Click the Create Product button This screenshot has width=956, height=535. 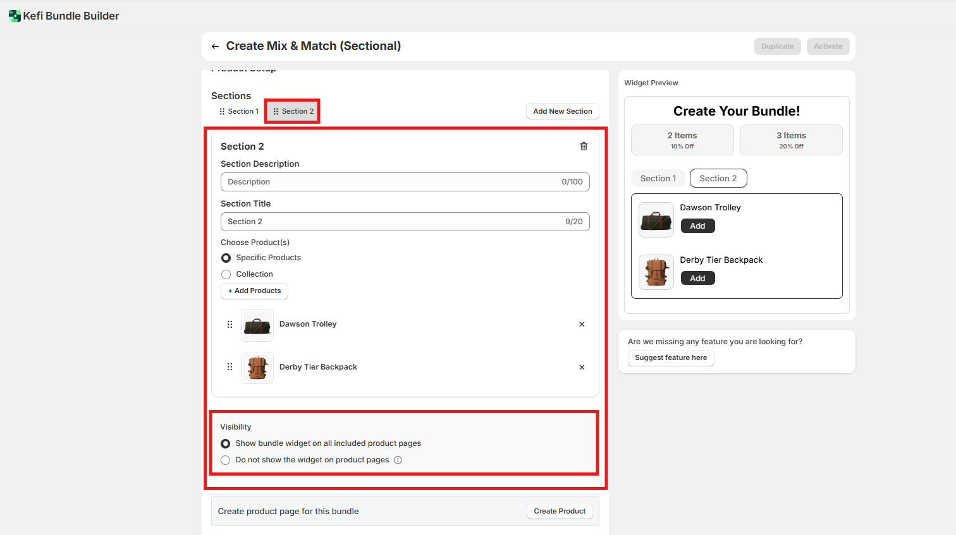click(560, 511)
